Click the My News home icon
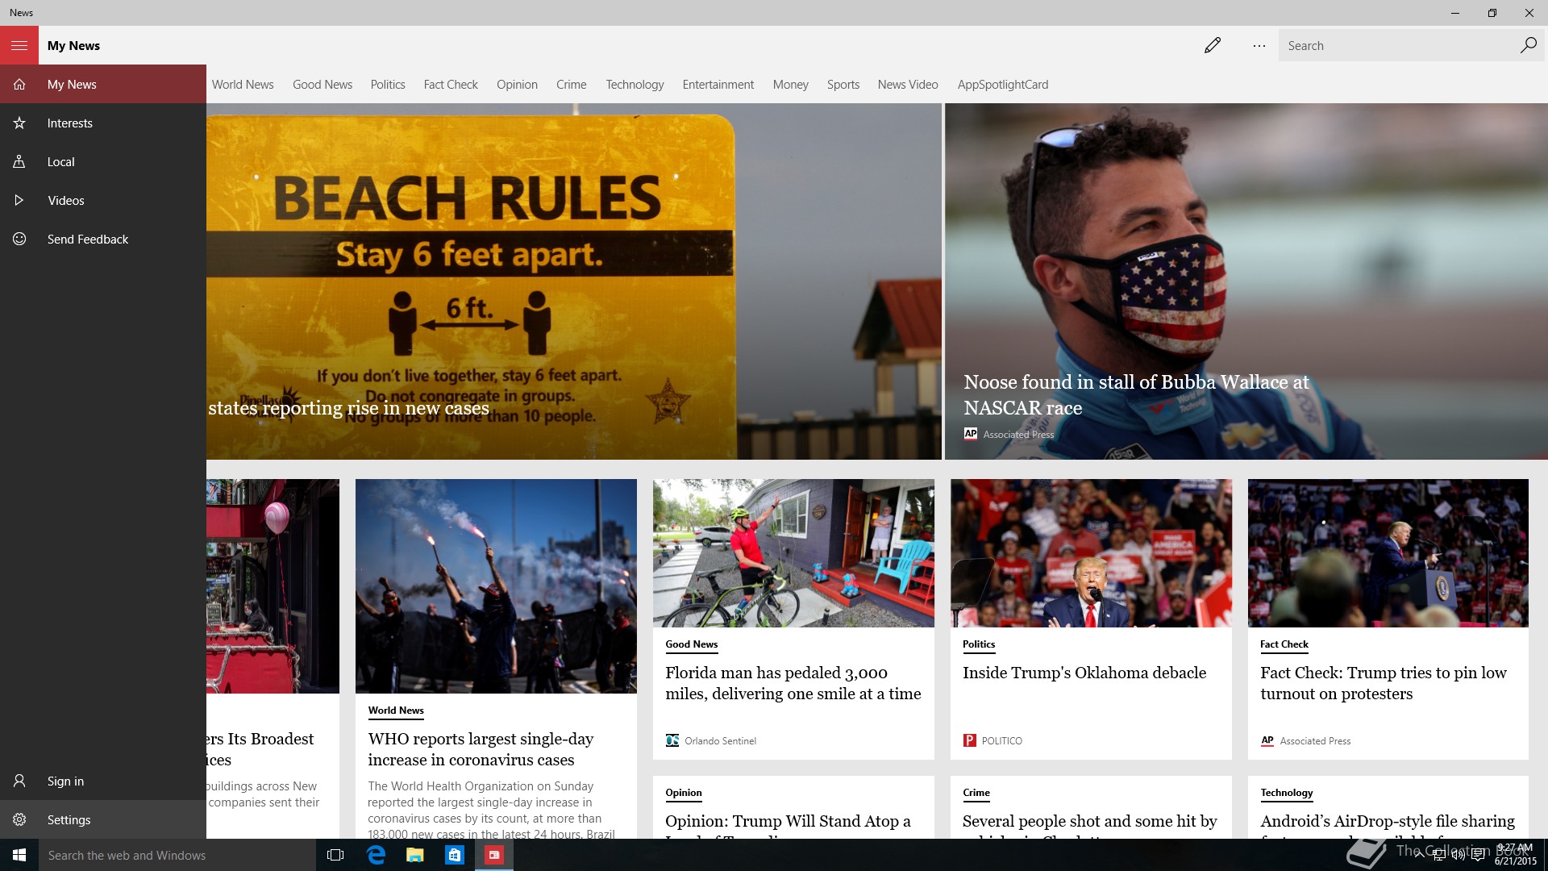 pos(19,85)
